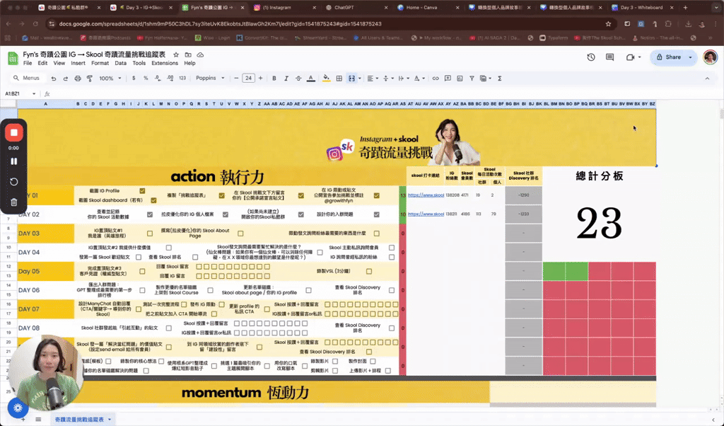Click the Menus search box
This screenshot has width=724, height=426.
27,78
